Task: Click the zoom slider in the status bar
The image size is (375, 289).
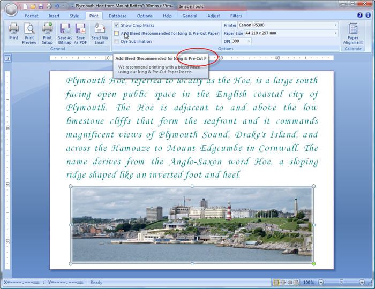Action: pyautogui.click(x=342, y=282)
